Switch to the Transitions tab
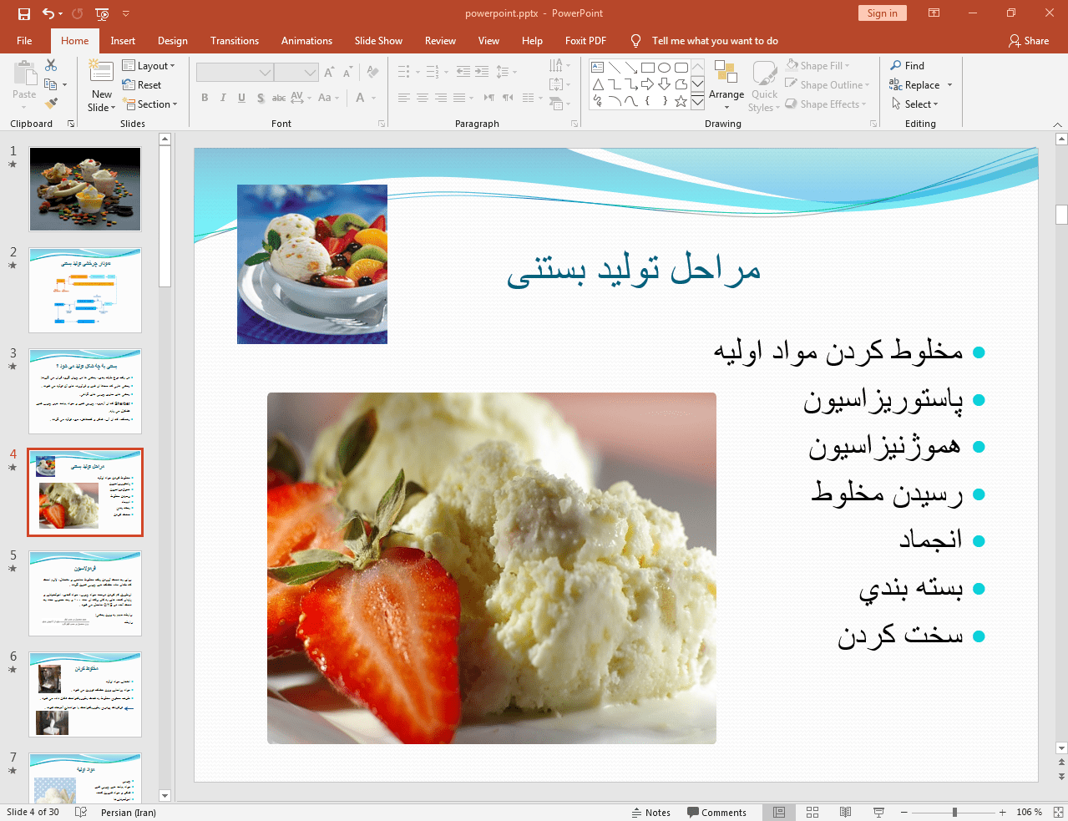The width and height of the screenshot is (1068, 821). click(235, 41)
